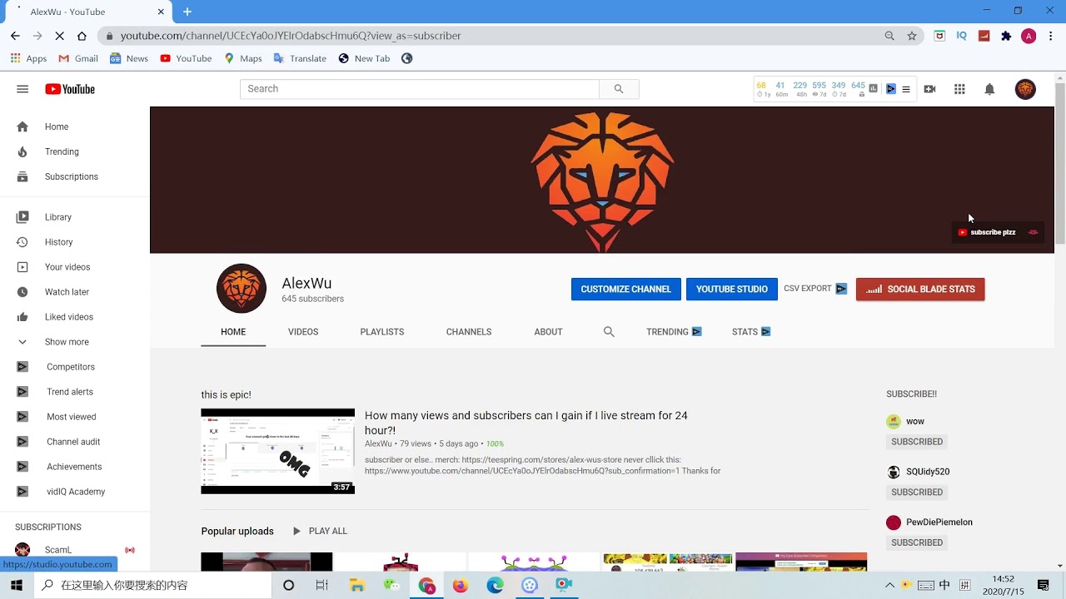
Task: Toggle Subscribed for channel wow
Action: [x=917, y=442]
